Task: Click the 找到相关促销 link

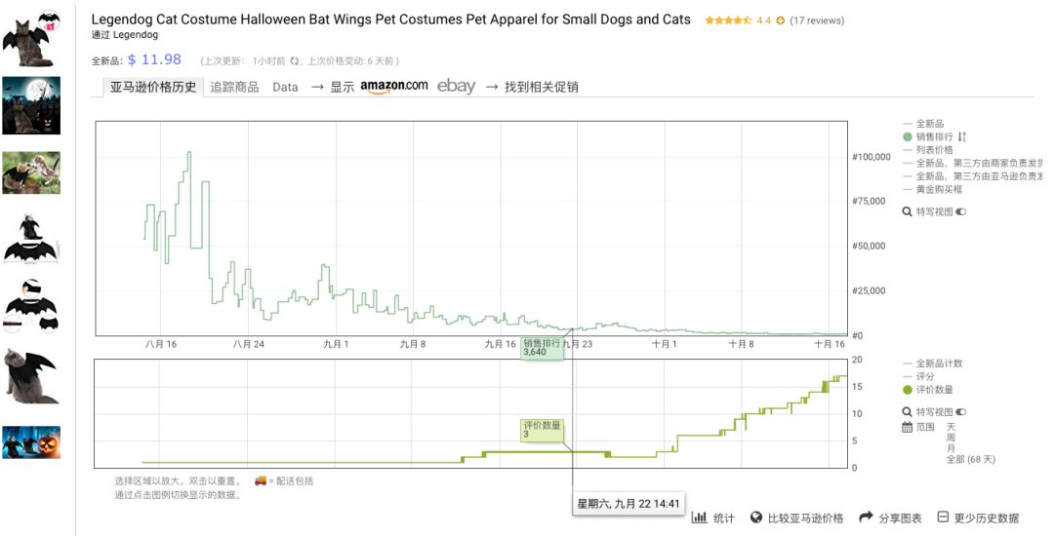Action: pyautogui.click(x=541, y=87)
